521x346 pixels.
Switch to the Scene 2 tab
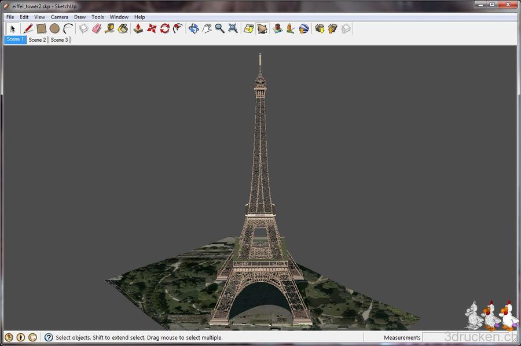click(37, 40)
